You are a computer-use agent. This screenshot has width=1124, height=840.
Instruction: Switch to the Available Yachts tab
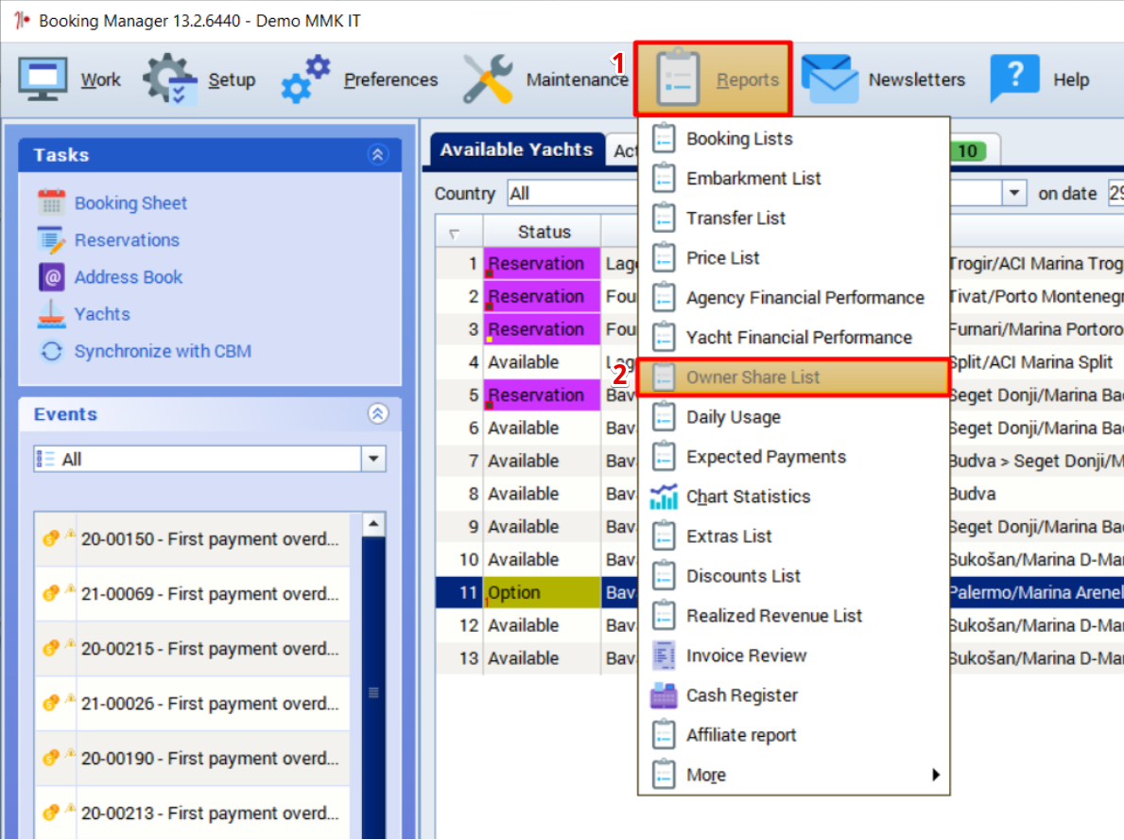tap(516, 149)
